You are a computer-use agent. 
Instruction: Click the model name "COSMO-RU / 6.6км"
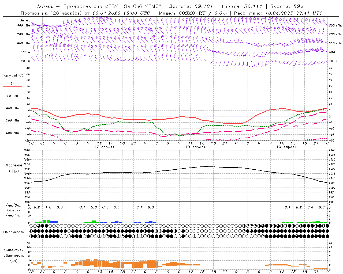click(x=203, y=13)
